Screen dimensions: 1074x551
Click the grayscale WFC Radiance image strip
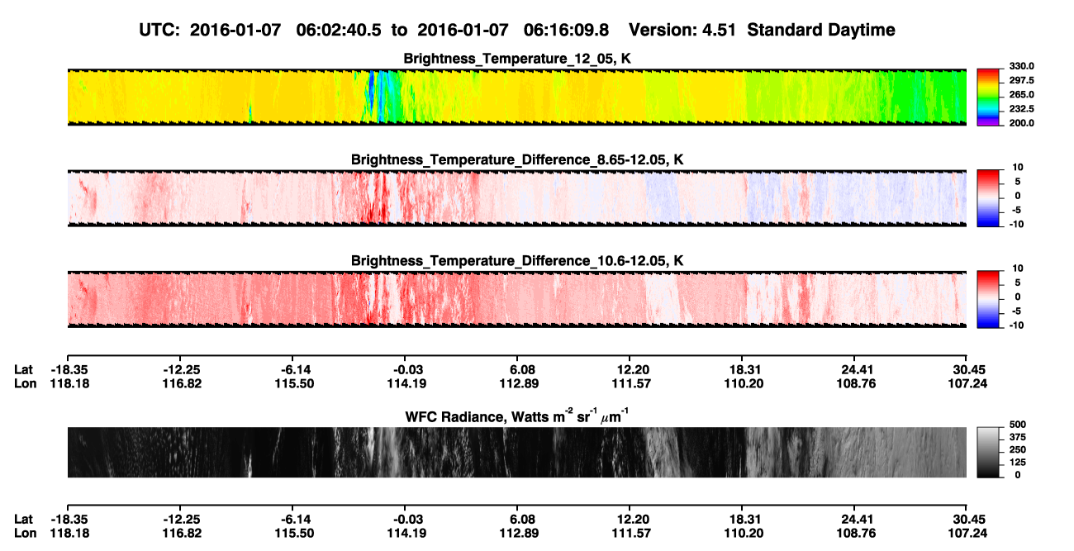[x=516, y=452]
